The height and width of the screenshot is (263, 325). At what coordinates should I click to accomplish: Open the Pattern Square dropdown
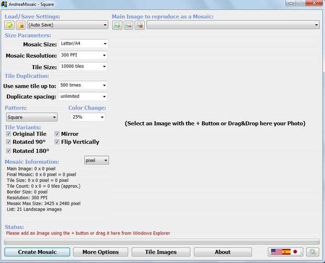click(x=31, y=117)
